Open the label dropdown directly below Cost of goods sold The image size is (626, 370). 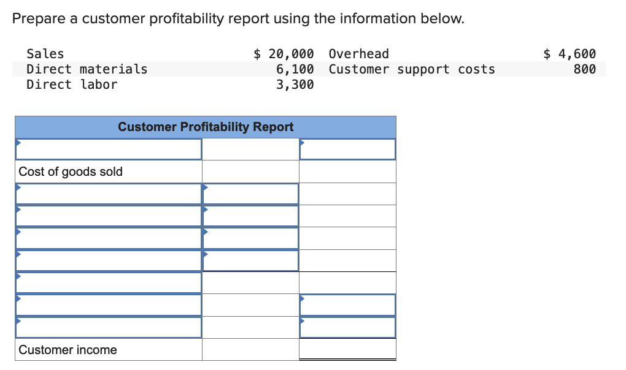108,194
